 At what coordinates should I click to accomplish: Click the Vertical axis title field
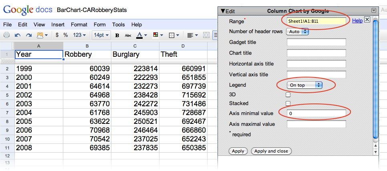(316, 75)
